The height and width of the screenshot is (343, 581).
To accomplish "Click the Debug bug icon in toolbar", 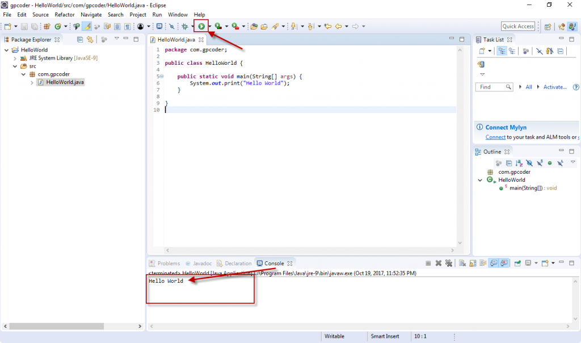I will [x=184, y=26].
